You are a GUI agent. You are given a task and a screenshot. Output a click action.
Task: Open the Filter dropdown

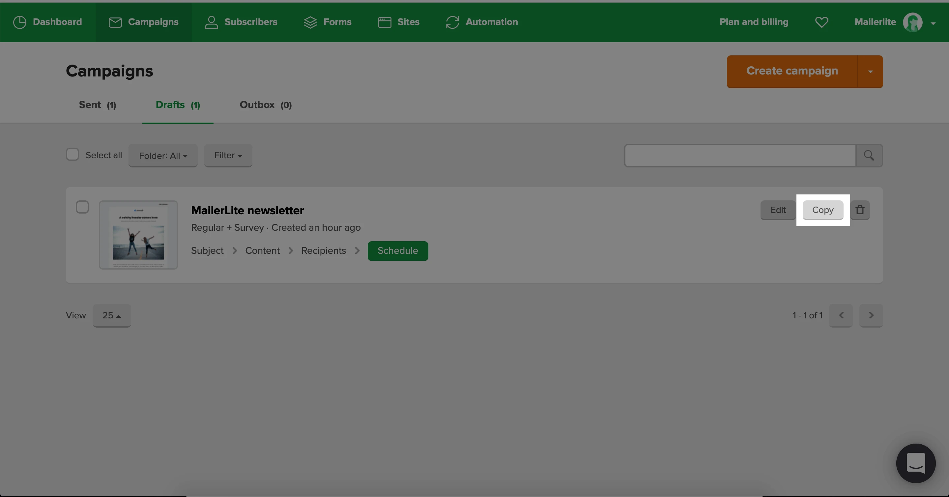click(x=228, y=156)
